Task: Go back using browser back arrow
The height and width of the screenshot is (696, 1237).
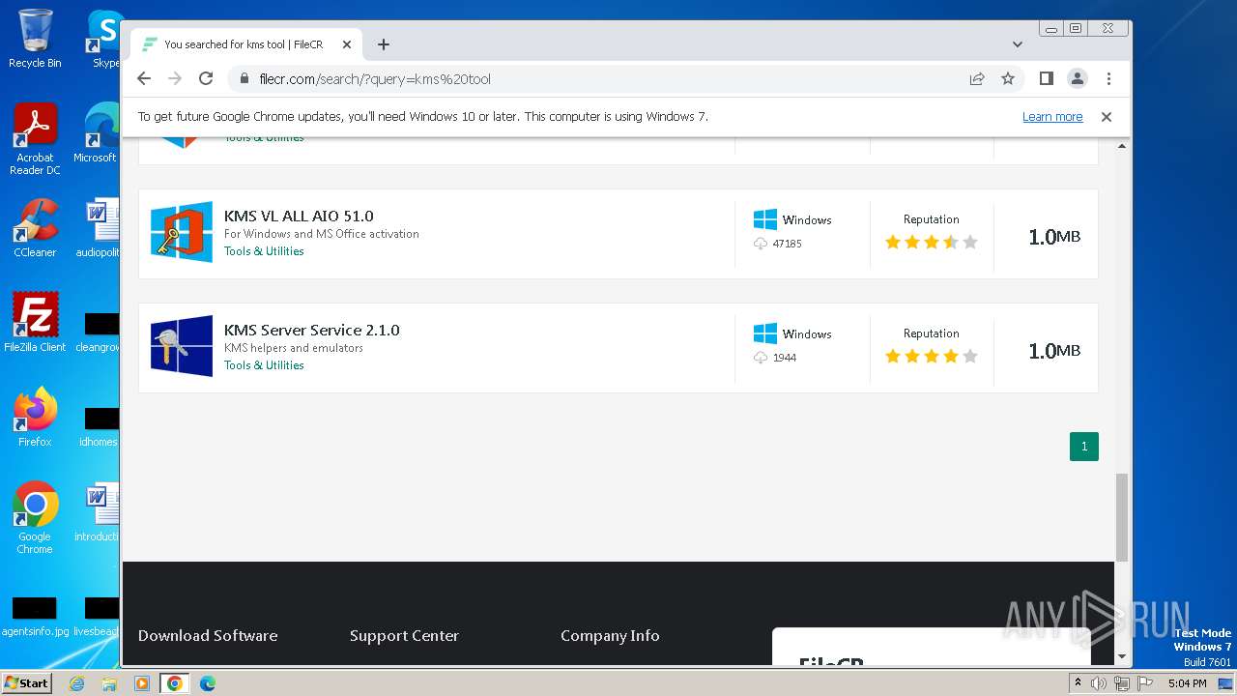Action: coord(144,78)
